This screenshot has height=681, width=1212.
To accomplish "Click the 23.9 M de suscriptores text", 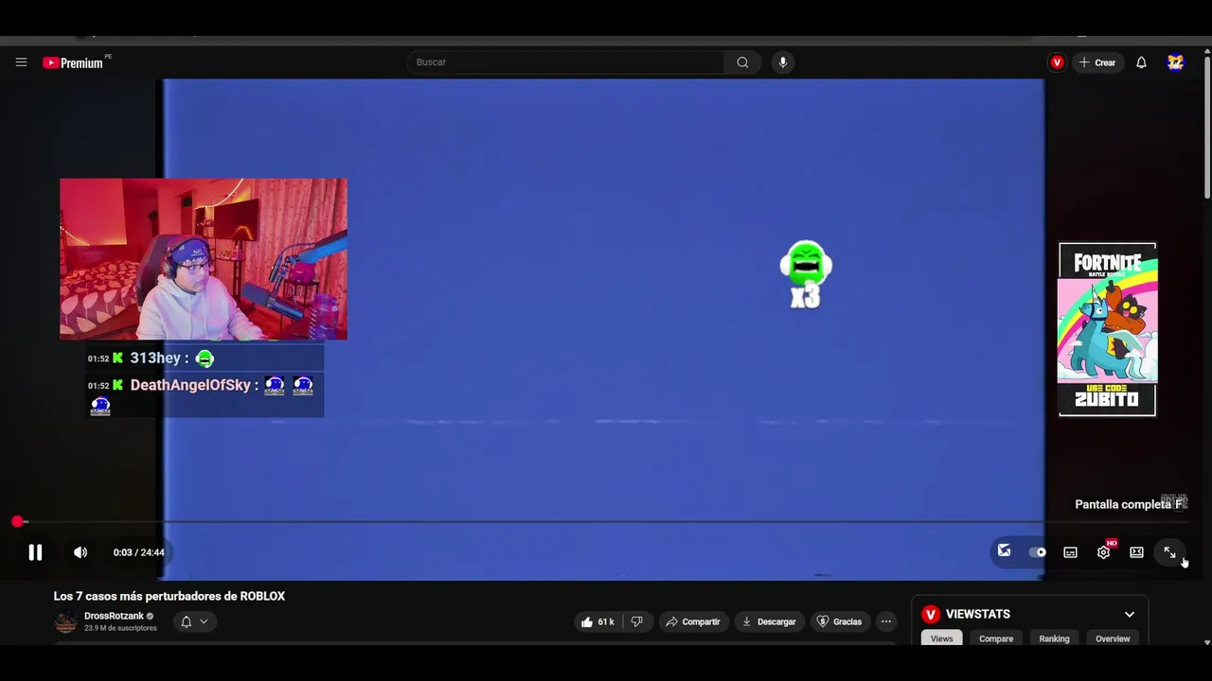I will (120, 628).
